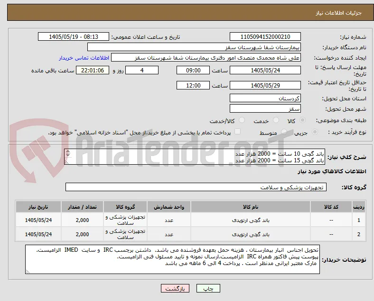
Task: Select the متوسط purchase type radio
Action: 284,132
